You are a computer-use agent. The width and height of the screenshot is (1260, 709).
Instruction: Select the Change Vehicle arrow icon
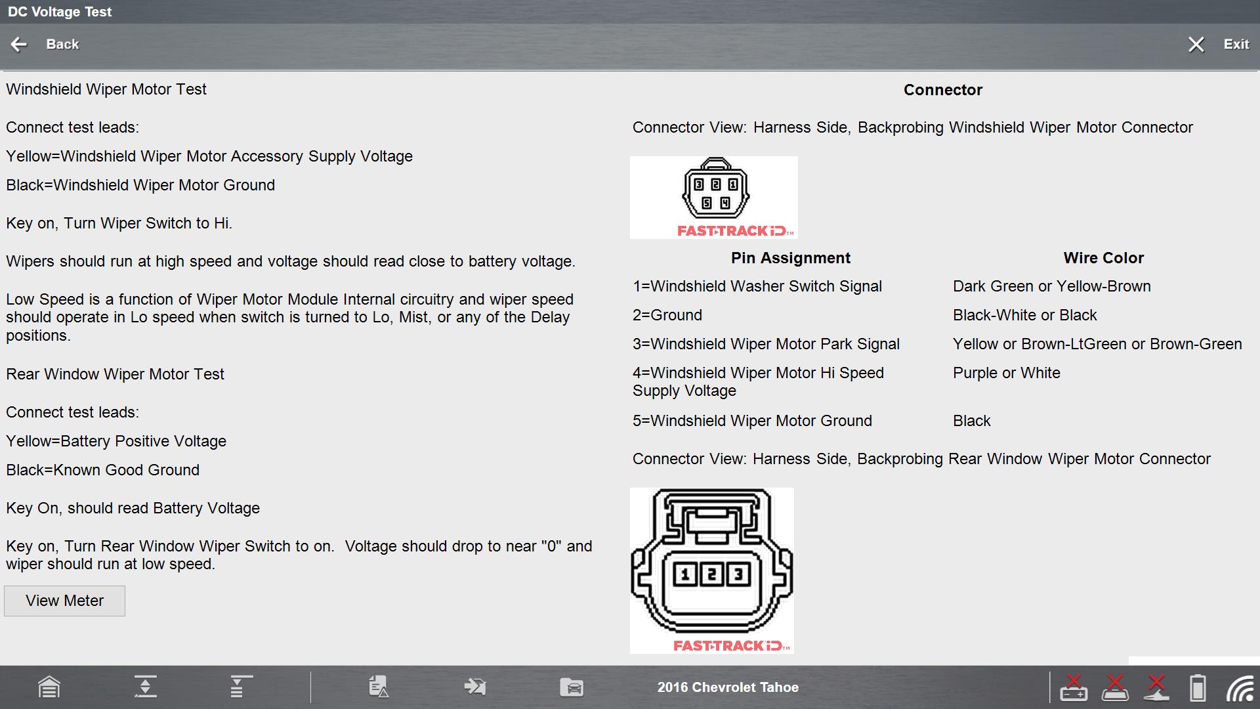475,687
